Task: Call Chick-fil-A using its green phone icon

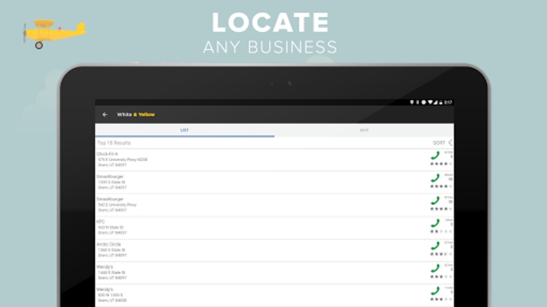Action: tap(435, 155)
